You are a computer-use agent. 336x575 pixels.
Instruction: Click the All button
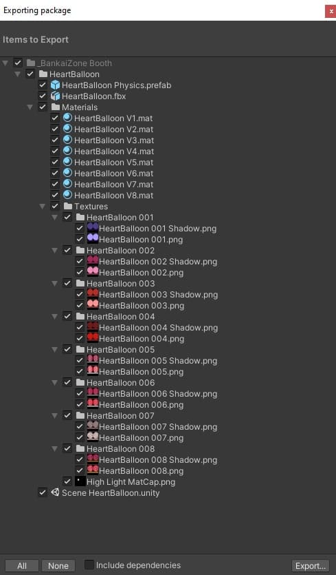[x=22, y=565]
